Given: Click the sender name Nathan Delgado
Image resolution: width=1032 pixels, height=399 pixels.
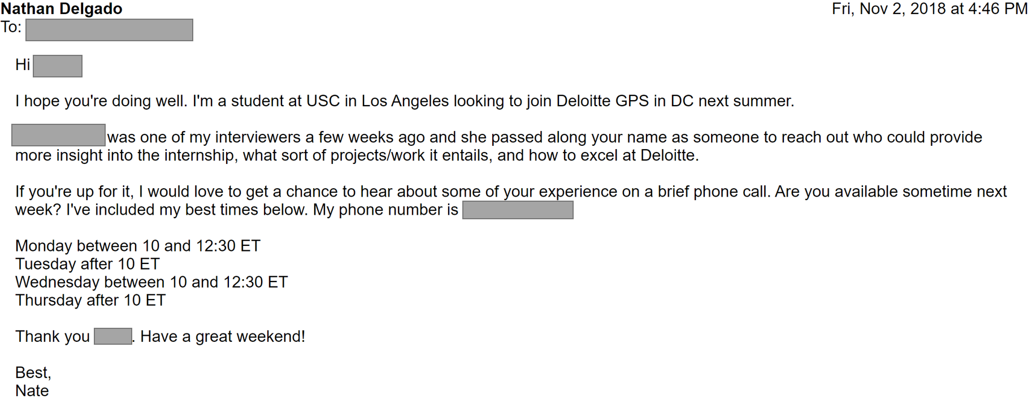Looking at the screenshot, I should pyautogui.click(x=62, y=9).
